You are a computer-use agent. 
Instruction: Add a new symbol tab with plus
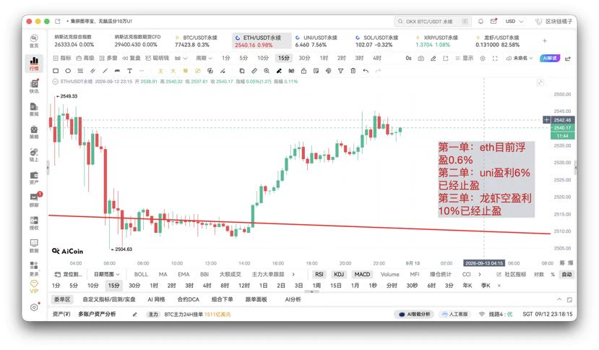pyautogui.click(x=544, y=40)
